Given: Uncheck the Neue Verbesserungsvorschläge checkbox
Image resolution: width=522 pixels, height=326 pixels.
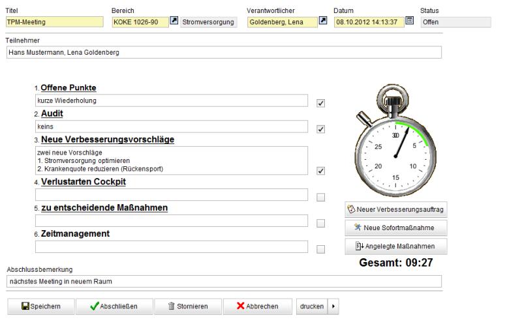Looking at the screenshot, I should [x=320, y=171].
